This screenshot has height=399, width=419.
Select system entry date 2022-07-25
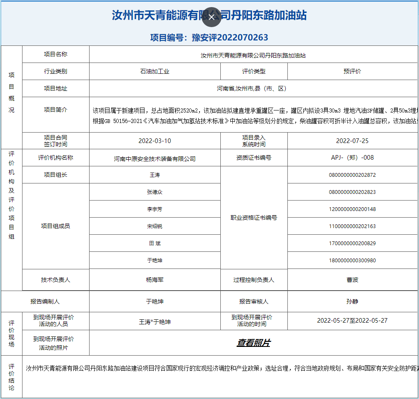352,141
